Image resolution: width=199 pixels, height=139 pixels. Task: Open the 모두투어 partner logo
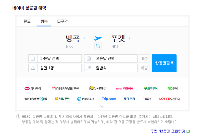(151, 88)
